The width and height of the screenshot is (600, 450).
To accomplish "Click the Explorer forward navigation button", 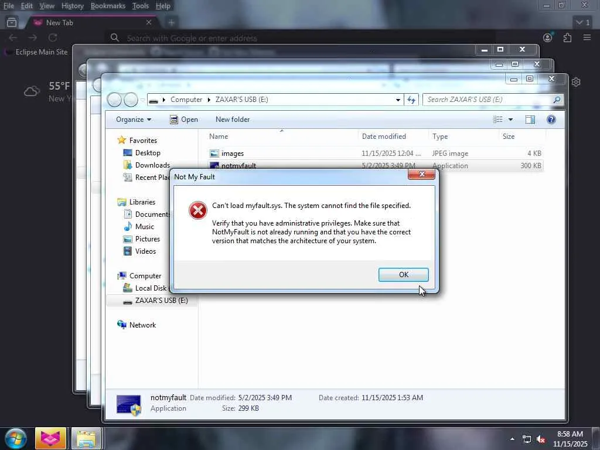I will 131,100.
